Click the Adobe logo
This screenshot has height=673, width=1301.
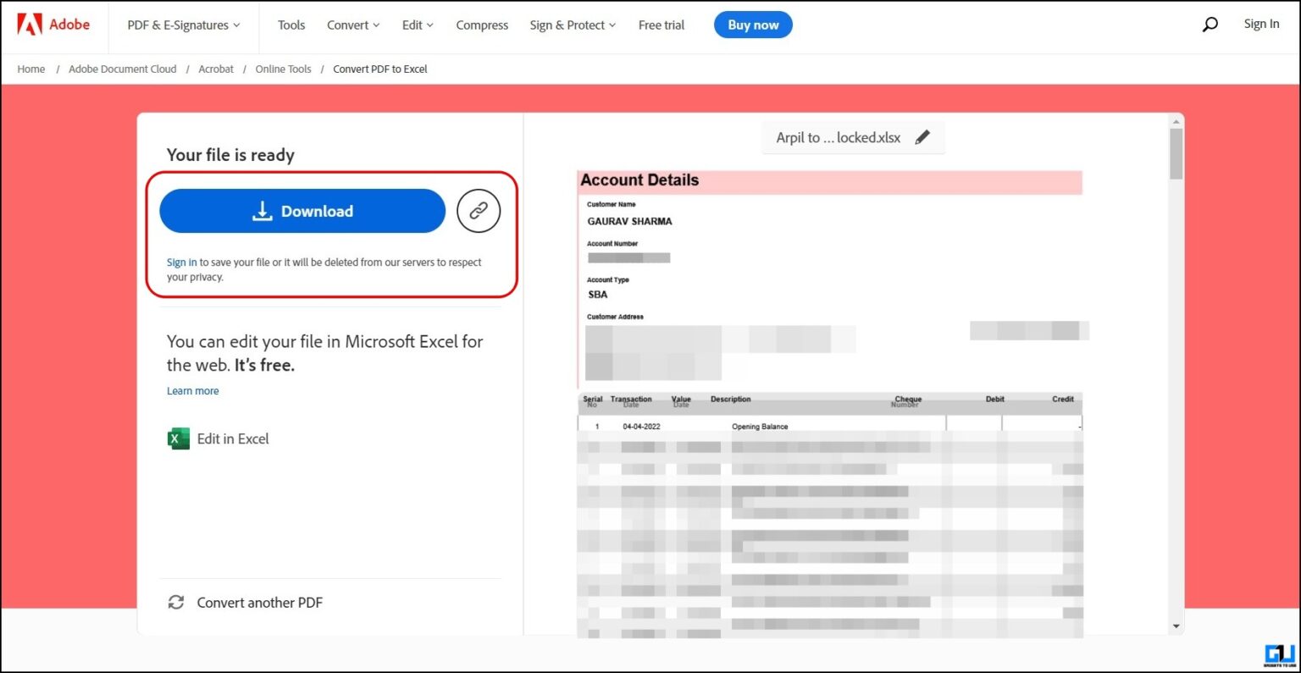click(53, 25)
